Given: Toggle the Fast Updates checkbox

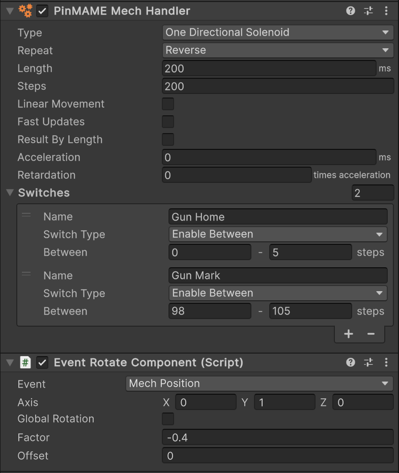Looking at the screenshot, I should click(168, 122).
